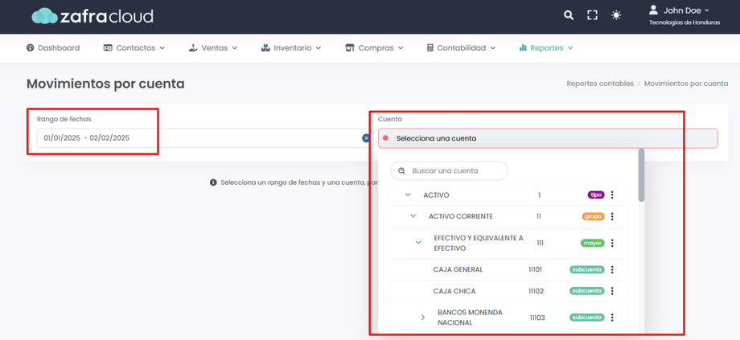The height and width of the screenshot is (340, 740).
Task: Click the zafracloud logo
Action: pos(92,16)
